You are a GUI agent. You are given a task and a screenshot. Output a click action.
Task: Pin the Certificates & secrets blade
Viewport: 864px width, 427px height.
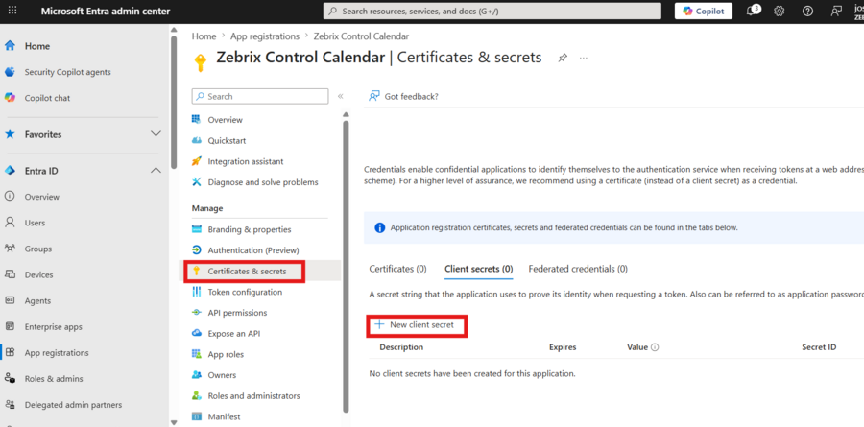pos(563,58)
